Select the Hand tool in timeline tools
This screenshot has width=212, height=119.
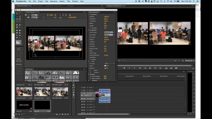pyautogui.click(x=74, y=95)
